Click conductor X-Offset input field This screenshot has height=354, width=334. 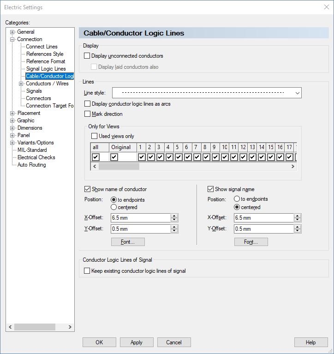pyautogui.click(x=140, y=218)
